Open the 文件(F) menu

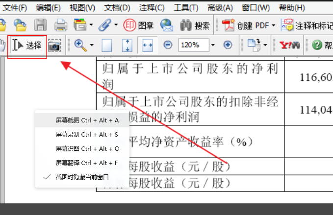point(15,8)
